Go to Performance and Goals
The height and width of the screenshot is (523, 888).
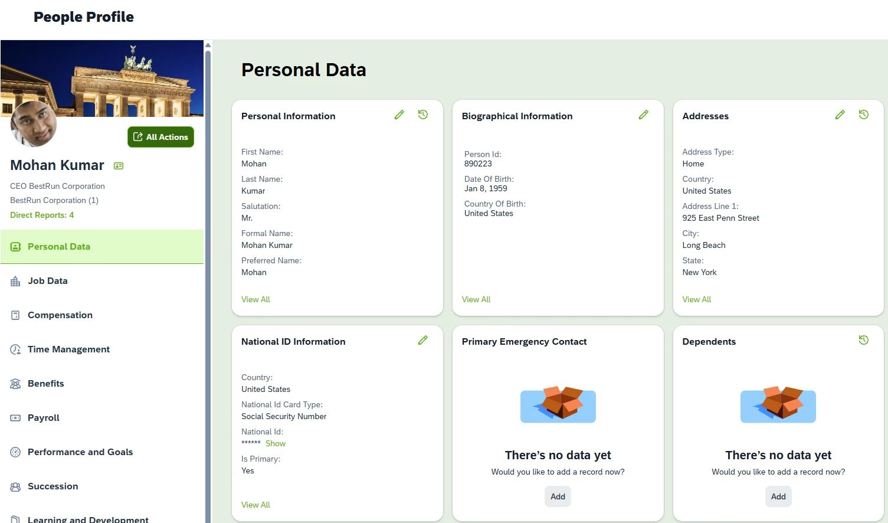[102, 452]
